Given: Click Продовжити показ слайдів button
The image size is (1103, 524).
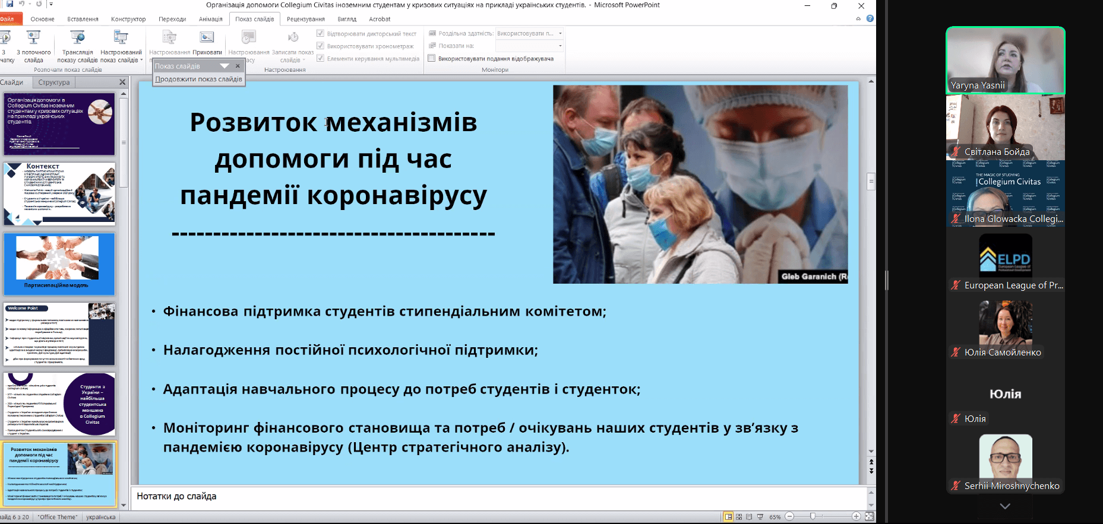Looking at the screenshot, I should click(198, 79).
